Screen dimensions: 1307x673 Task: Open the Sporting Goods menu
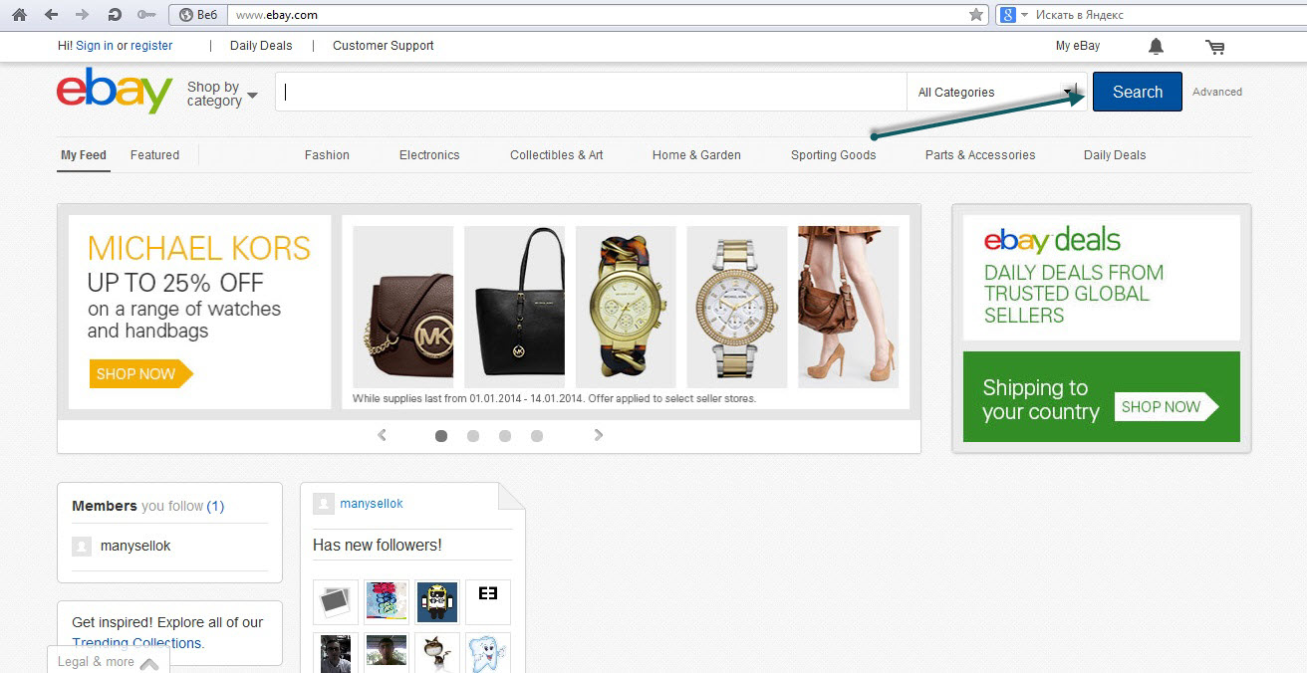point(834,155)
